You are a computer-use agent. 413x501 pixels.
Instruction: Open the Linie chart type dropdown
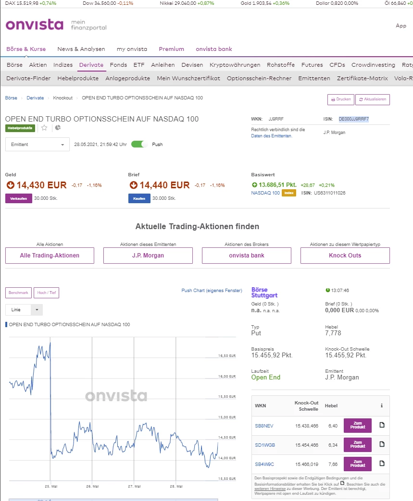pyautogui.click(x=24, y=310)
